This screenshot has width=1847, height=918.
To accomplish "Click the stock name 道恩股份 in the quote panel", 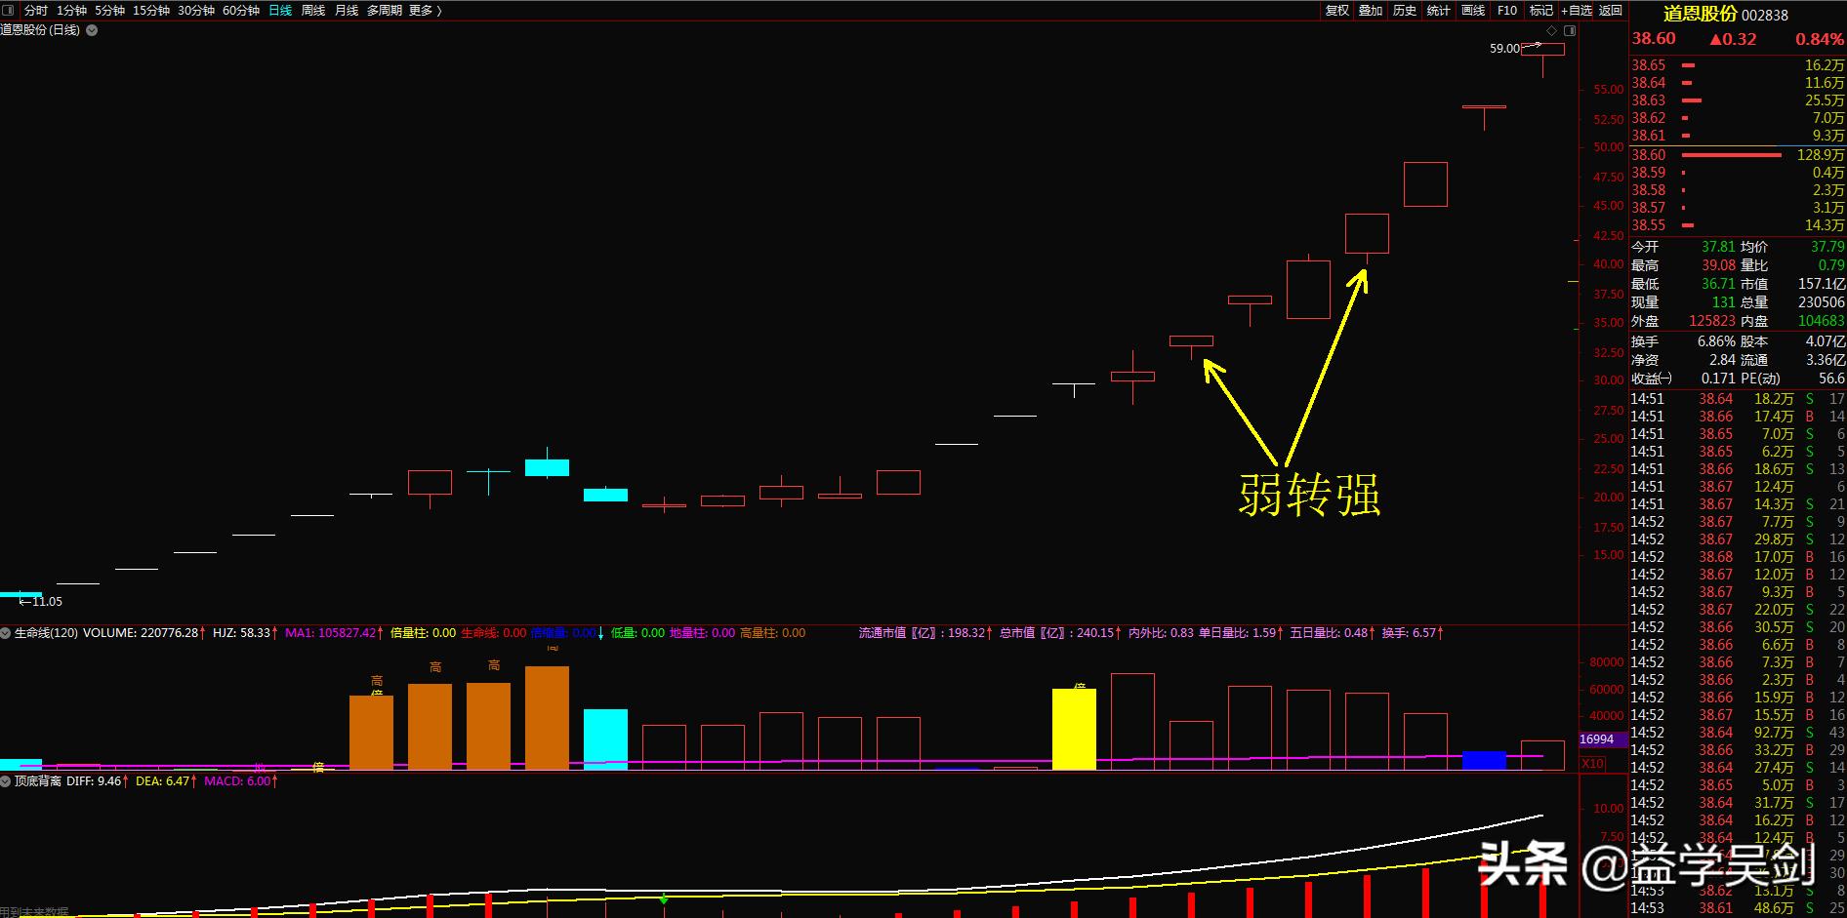I will (1701, 14).
